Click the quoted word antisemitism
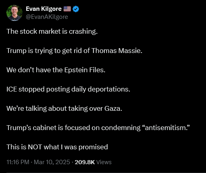 [166, 128]
